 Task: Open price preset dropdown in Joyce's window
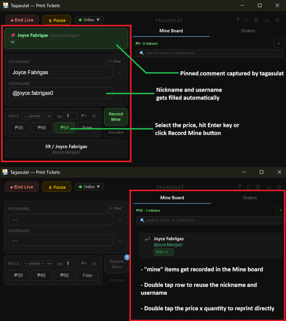[37, 116]
